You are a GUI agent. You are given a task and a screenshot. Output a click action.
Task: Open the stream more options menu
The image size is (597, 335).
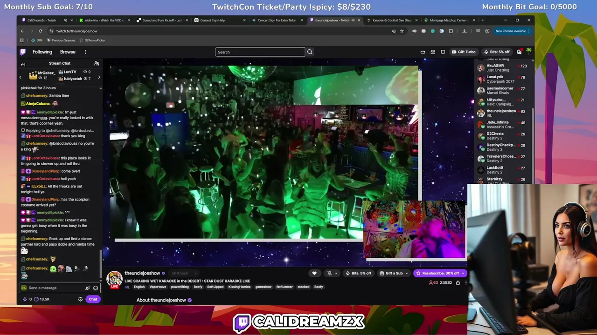coord(465,282)
